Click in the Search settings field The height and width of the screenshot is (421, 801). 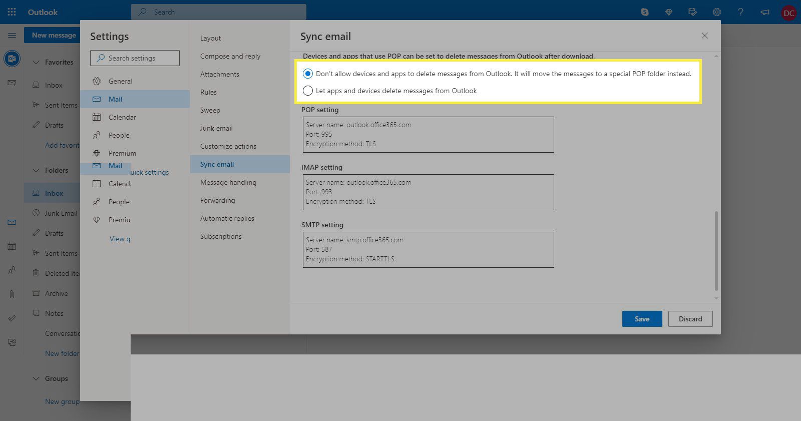click(135, 58)
